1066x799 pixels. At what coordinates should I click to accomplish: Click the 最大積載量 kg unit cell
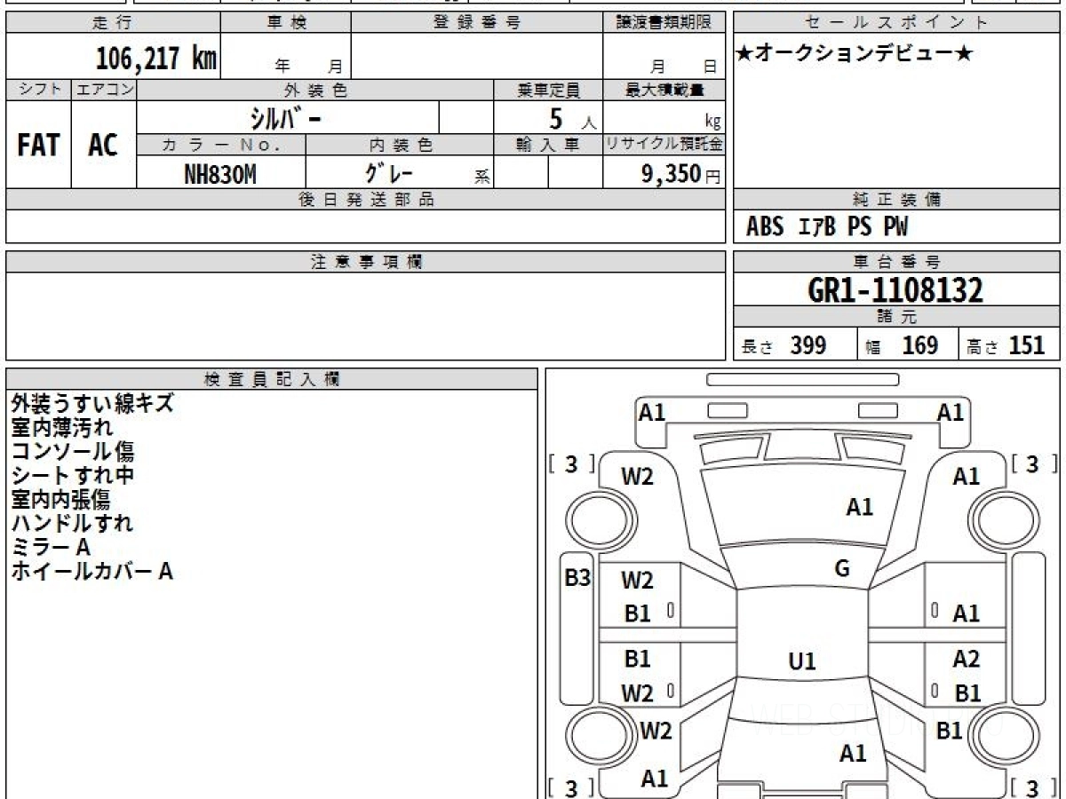664,117
